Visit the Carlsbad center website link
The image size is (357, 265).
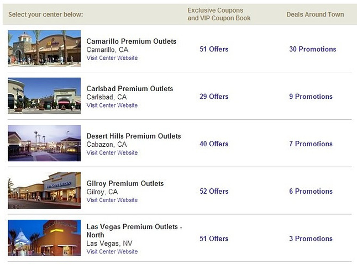112,105
